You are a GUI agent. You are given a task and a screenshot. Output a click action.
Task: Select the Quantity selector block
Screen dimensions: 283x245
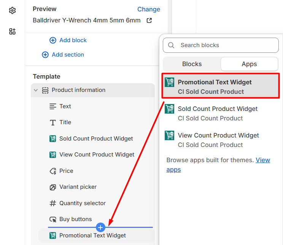pyautogui.click(x=82, y=203)
